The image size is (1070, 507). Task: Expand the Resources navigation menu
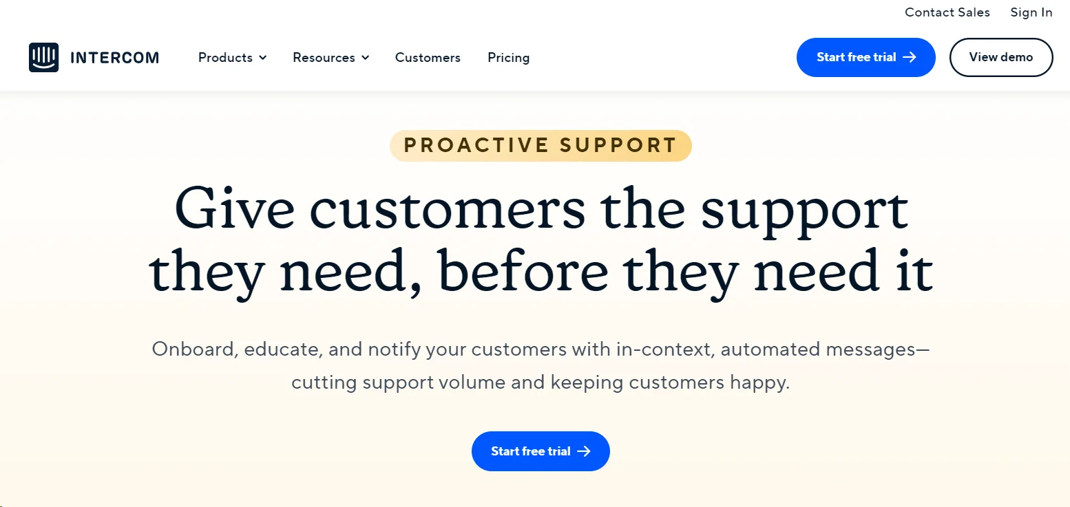point(324,58)
